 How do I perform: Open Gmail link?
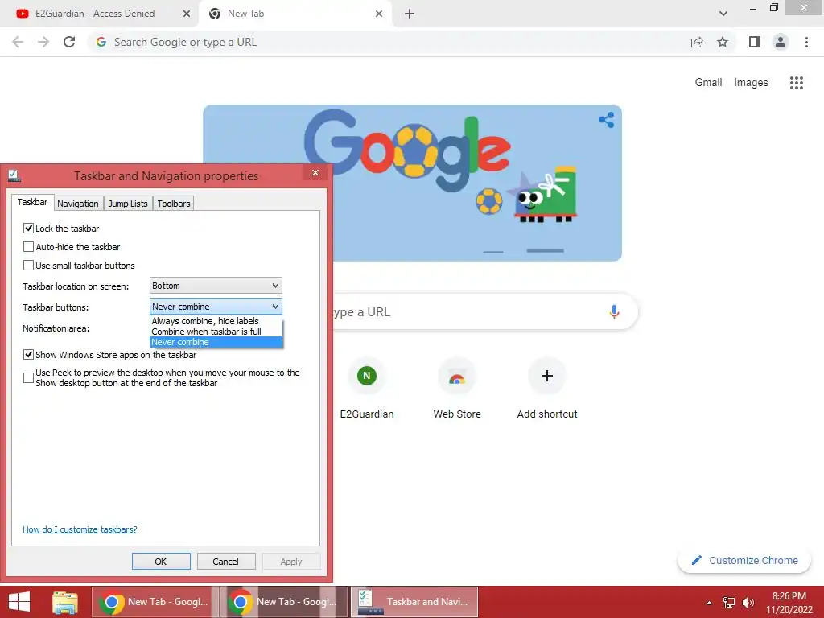708,83
